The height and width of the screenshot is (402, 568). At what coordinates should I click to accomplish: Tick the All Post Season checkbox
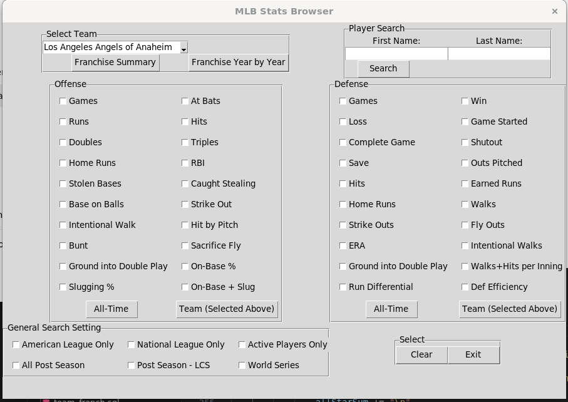[x=16, y=365]
